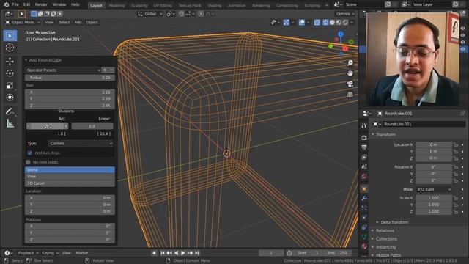Open the Modifiers wrench tab
The height and width of the screenshot is (264, 469).
pos(364,199)
